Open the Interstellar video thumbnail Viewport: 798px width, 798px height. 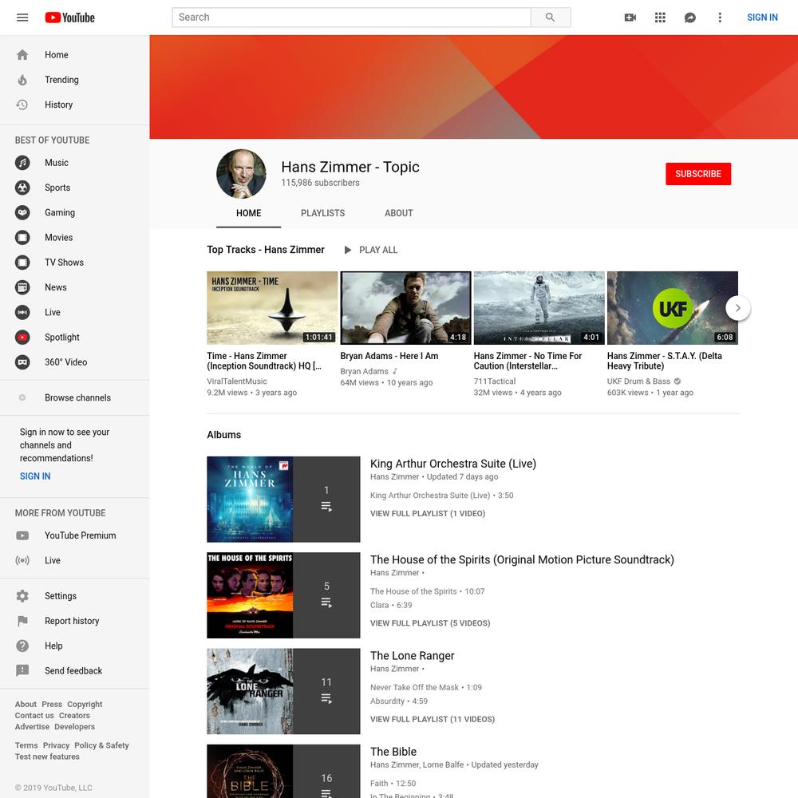click(x=539, y=308)
